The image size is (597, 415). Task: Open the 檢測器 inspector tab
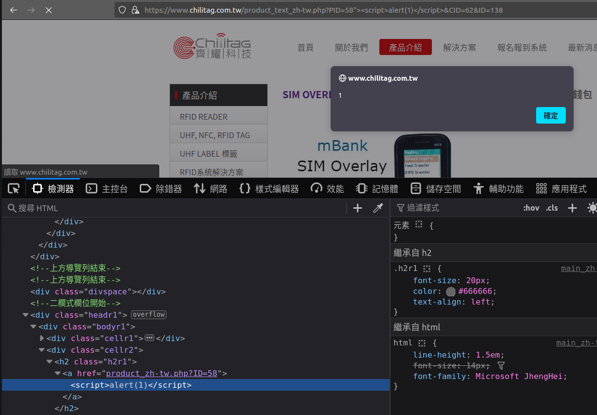click(x=53, y=189)
